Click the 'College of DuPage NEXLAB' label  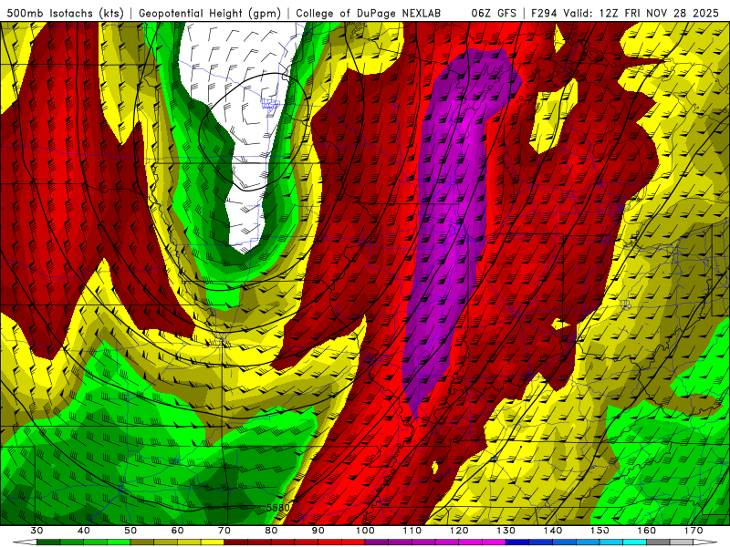pyautogui.click(x=369, y=13)
